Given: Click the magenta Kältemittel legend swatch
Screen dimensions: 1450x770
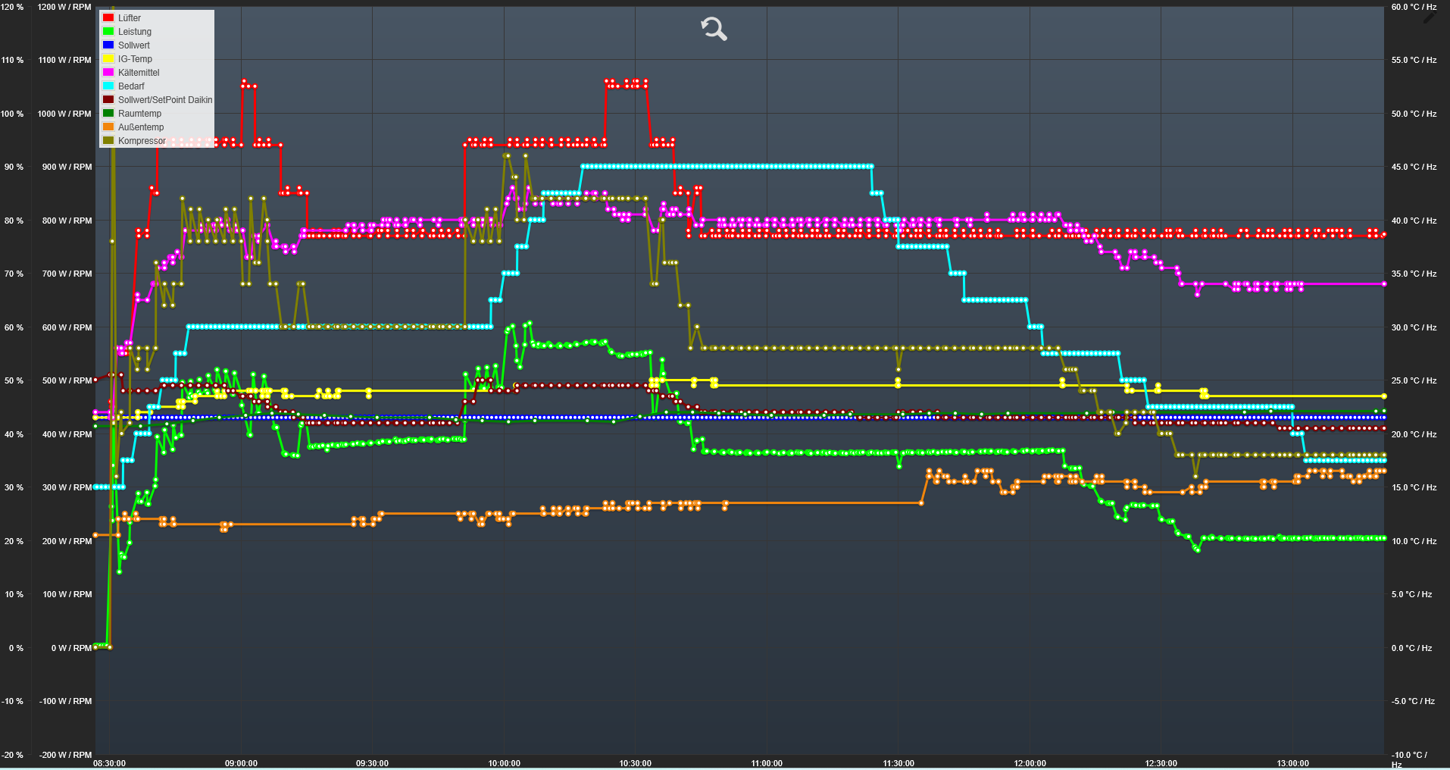Looking at the screenshot, I should pos(108,72).
